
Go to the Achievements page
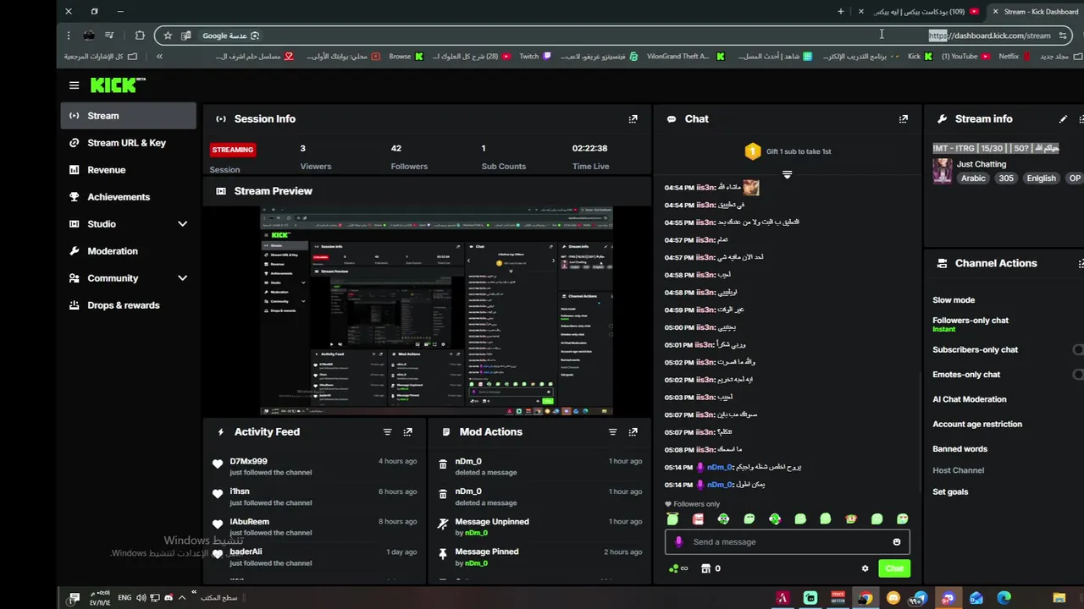pyautogui.click(x=129, y=197)
